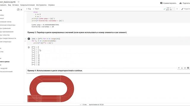This screenshot has width=190, height=106.
Task: Click the pencil editing mode icon
Action: pos(182,9)
